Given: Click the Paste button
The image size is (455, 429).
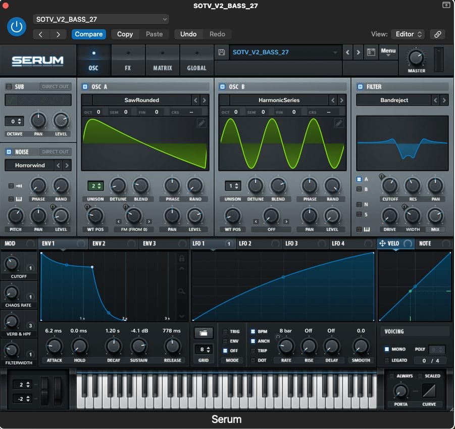Looking at the screenshot, I should (x=155, y=34).
